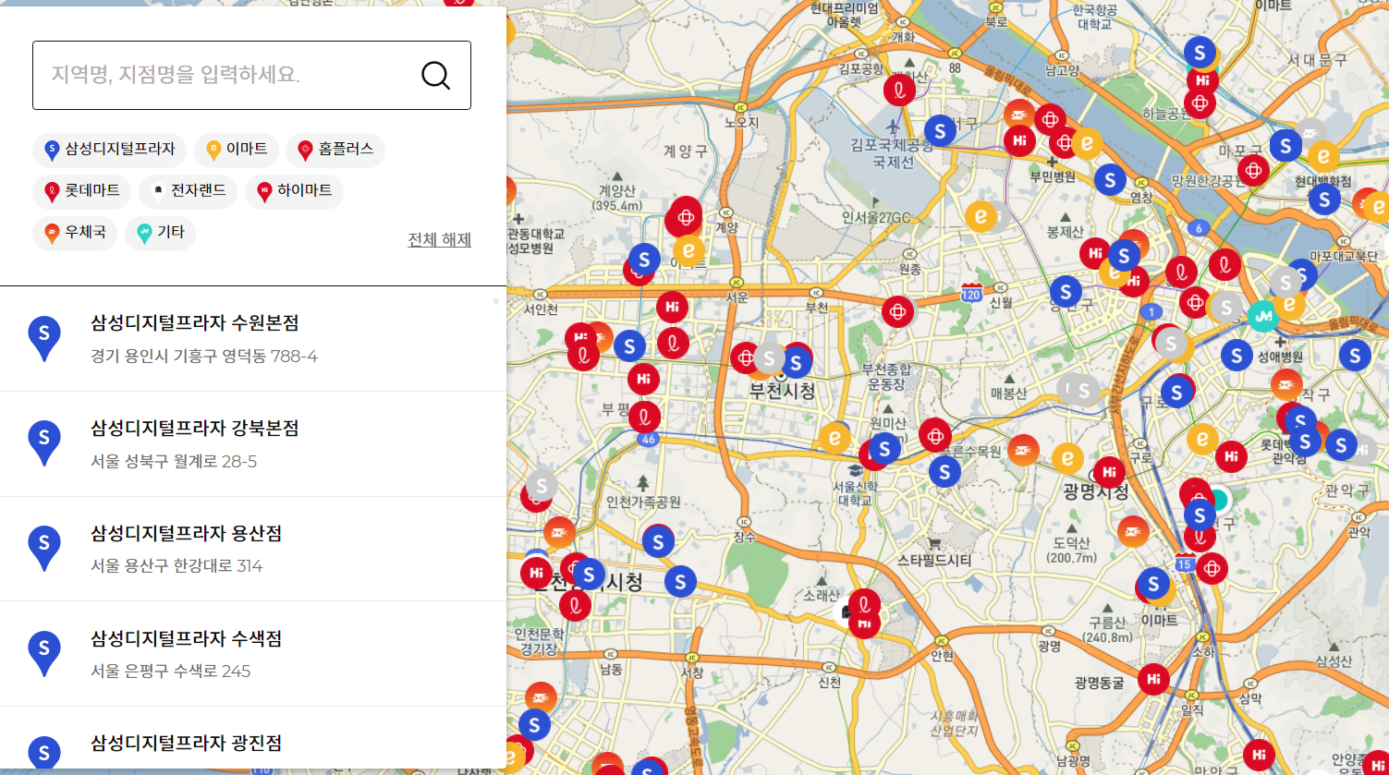Toggle the 기타 filter chip
The image size is (1389, 775).
tap(160, 233)
